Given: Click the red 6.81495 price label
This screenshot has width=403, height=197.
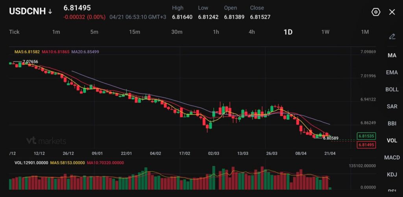Looking at the screenshot, I should coord(366,145).
